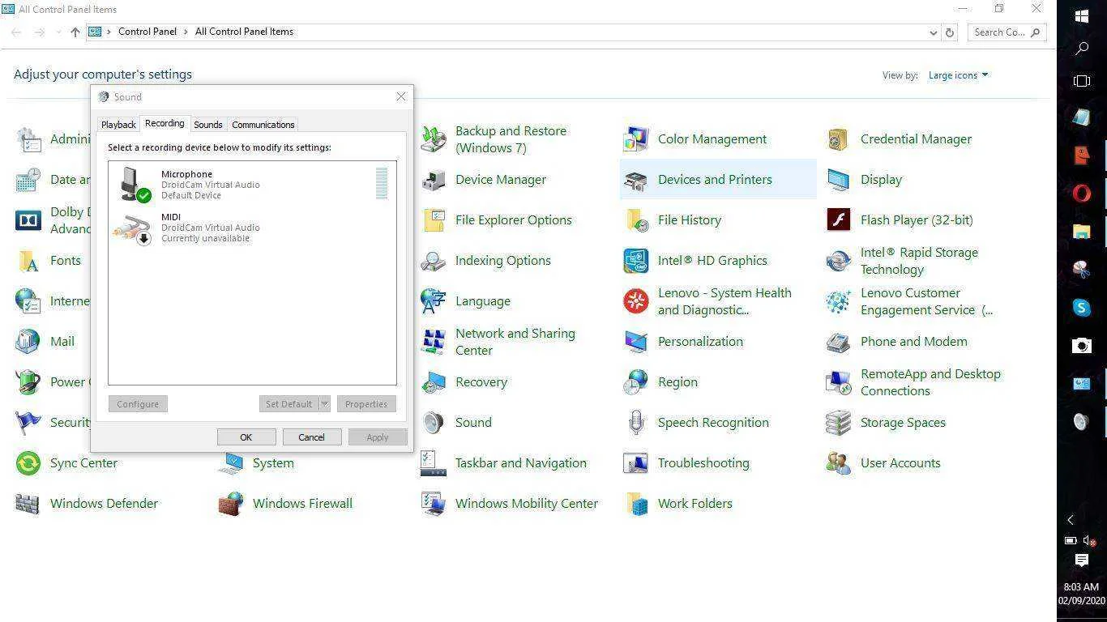Click OK in the Sound dialog
This screenshot has height=622, width=1107.
246,437
